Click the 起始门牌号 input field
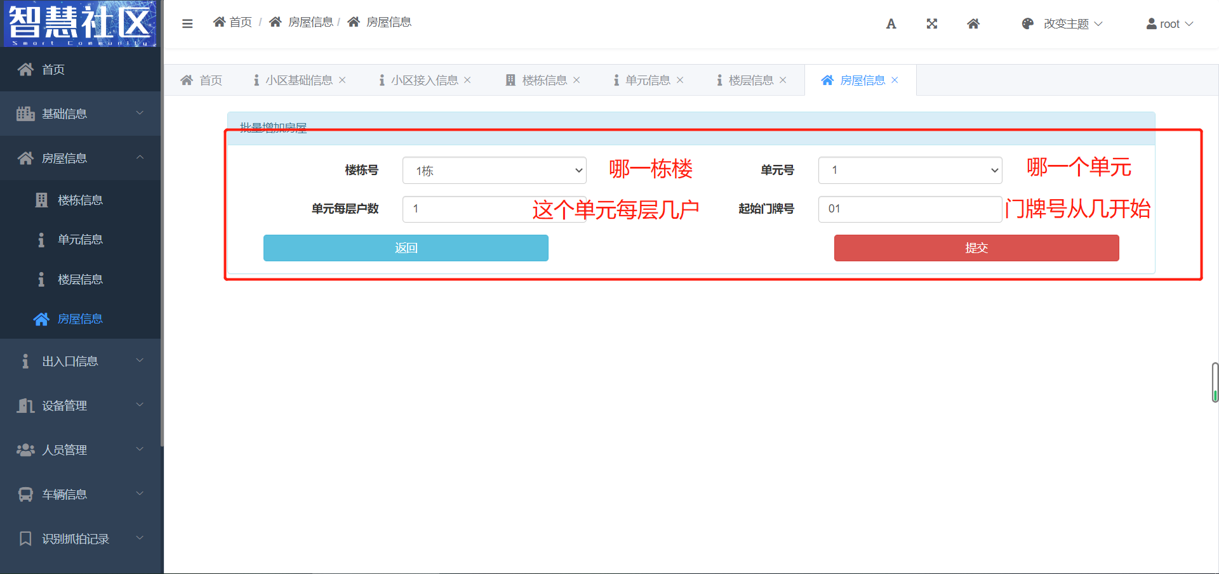The width and height of the screenshot is (1219, 574). (x=910, y=209)
